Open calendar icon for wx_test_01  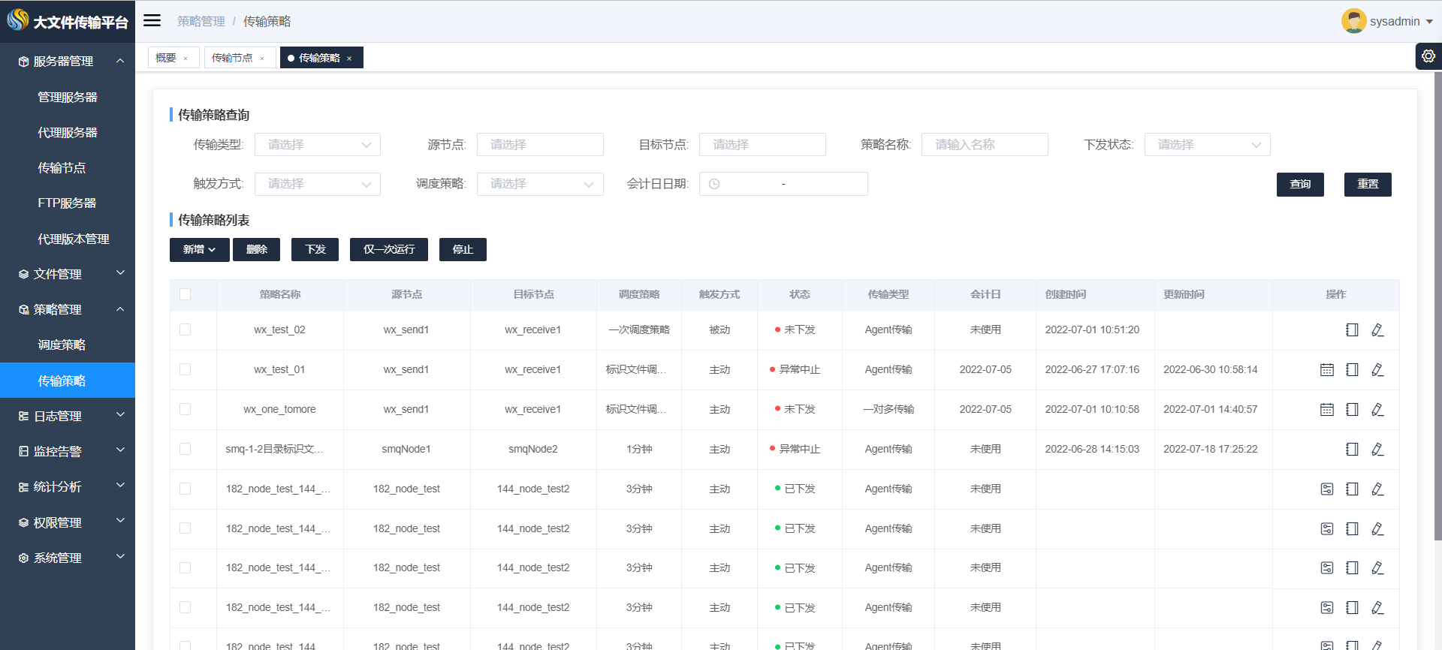[x=1327, y=369]
